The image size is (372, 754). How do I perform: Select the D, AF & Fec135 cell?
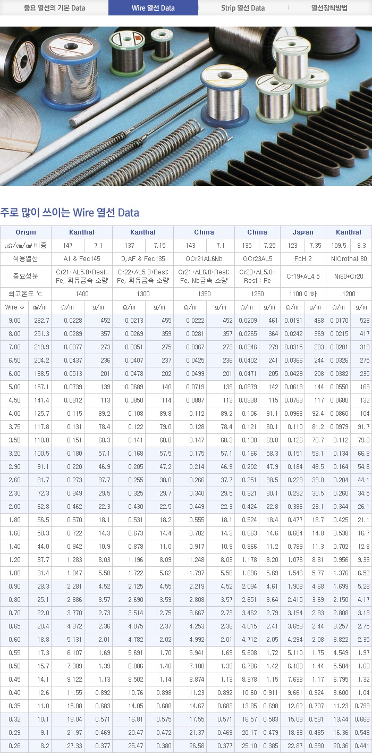click(x=143, y=259)
